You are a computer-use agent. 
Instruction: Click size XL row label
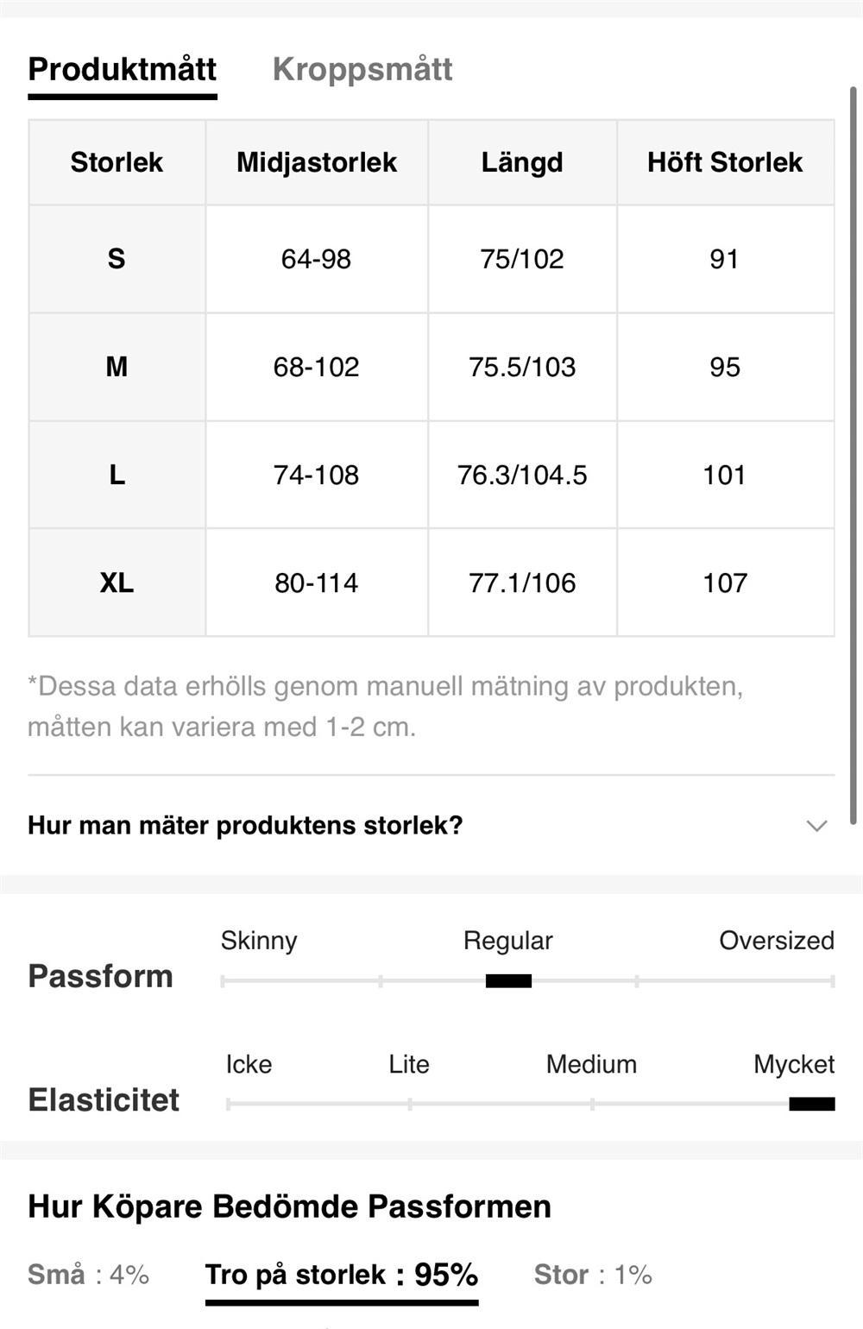tap(117, 583)
